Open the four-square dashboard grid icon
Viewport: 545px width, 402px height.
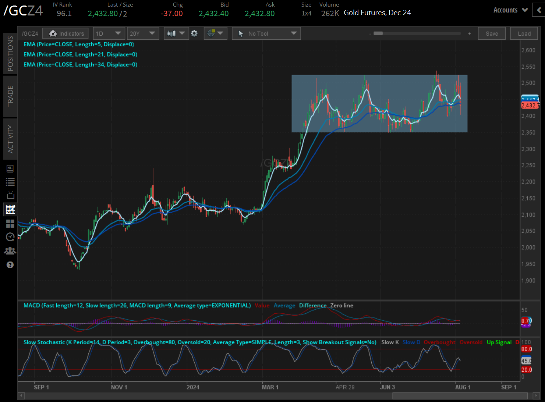tap(10, 224)
